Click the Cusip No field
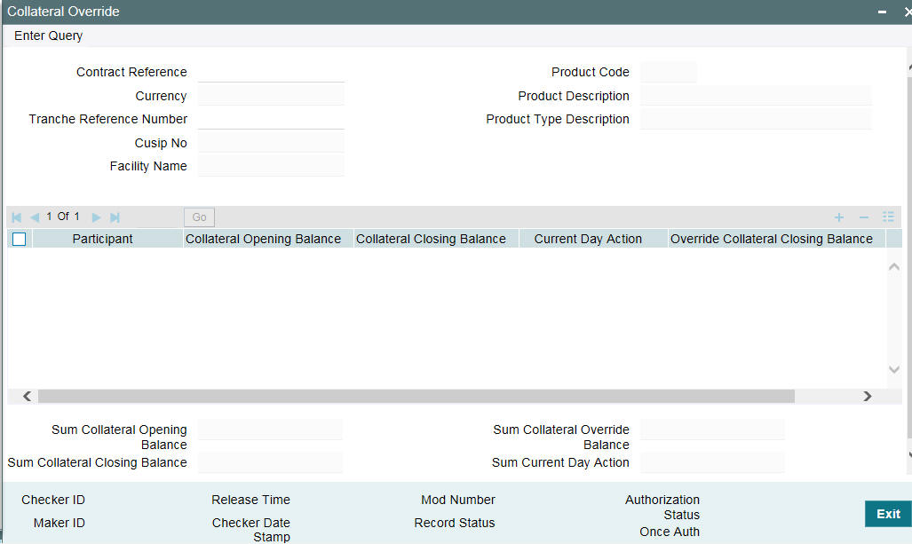912x544 pixels. point(271,142)
